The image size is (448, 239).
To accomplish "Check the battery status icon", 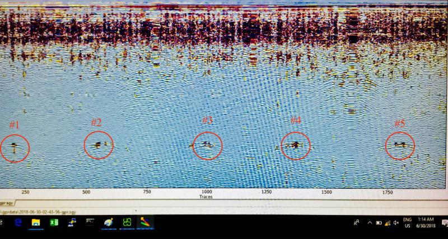I will tap(378, 223).
